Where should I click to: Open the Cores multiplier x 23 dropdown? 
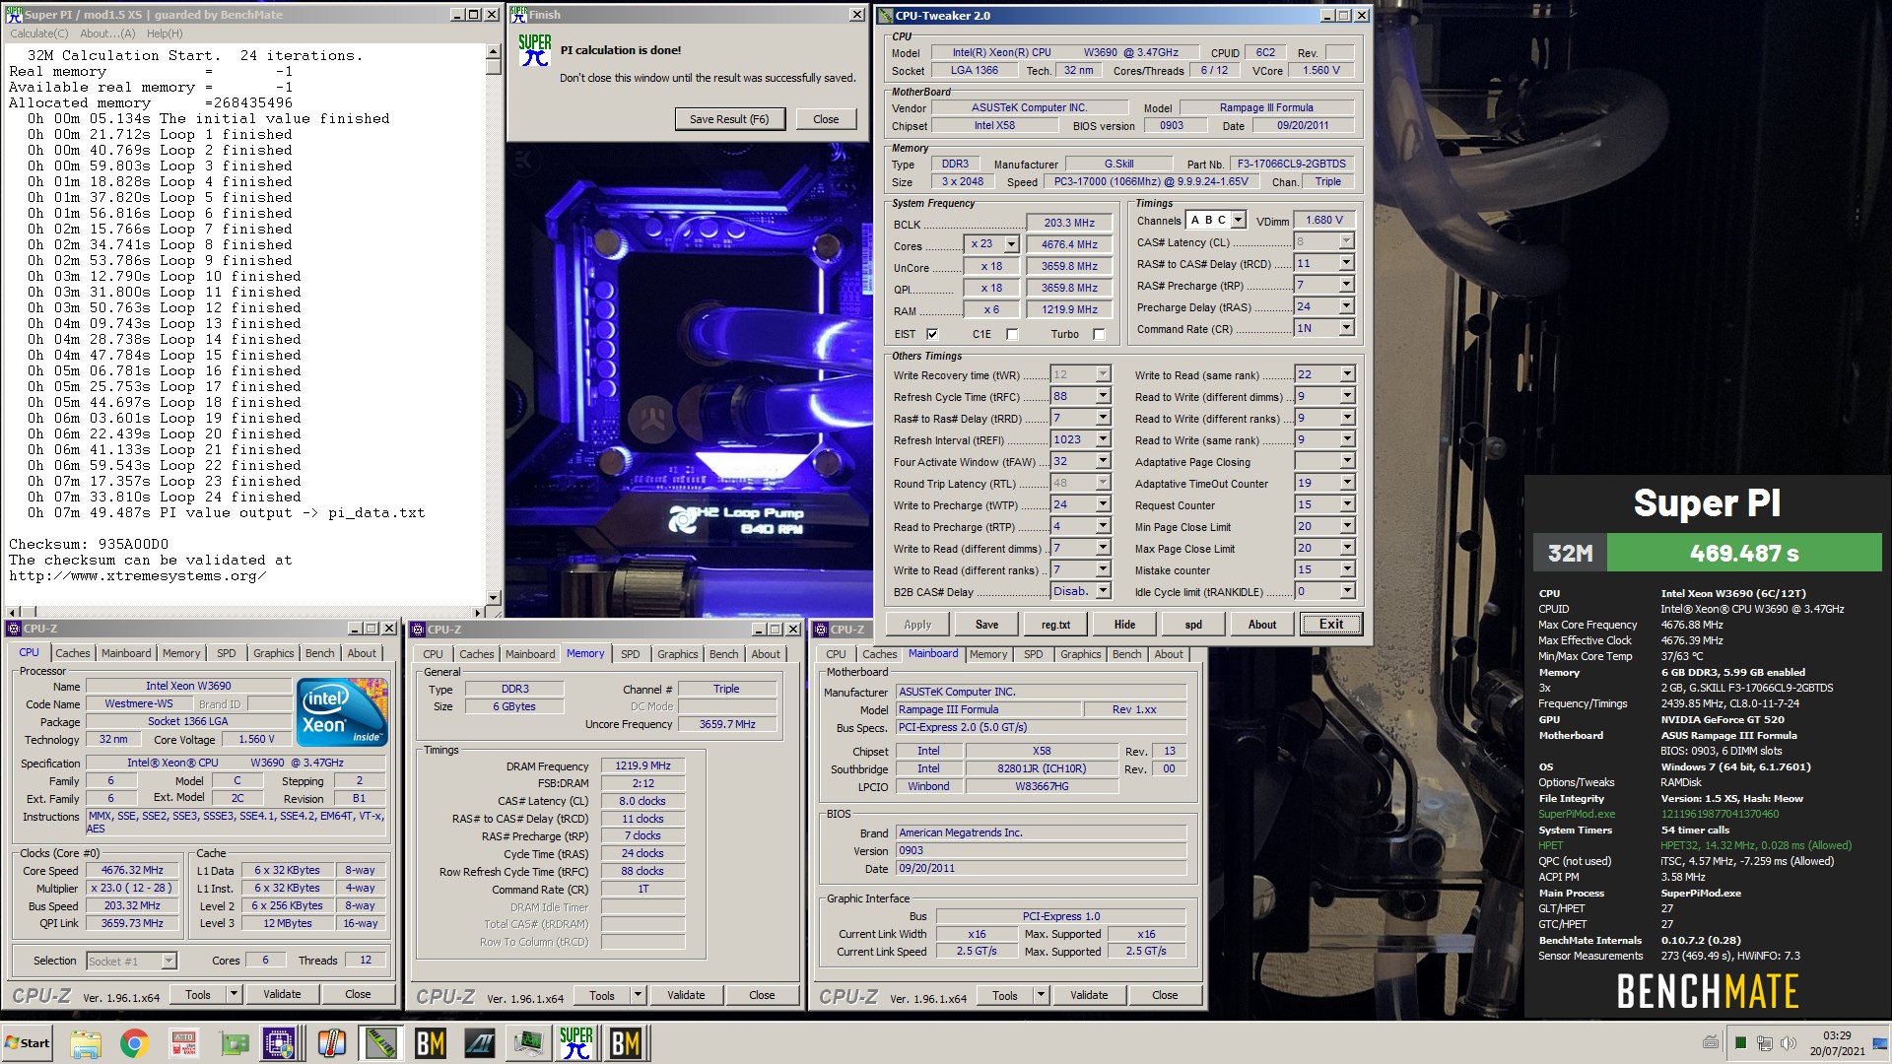[x=1010, y=244]
